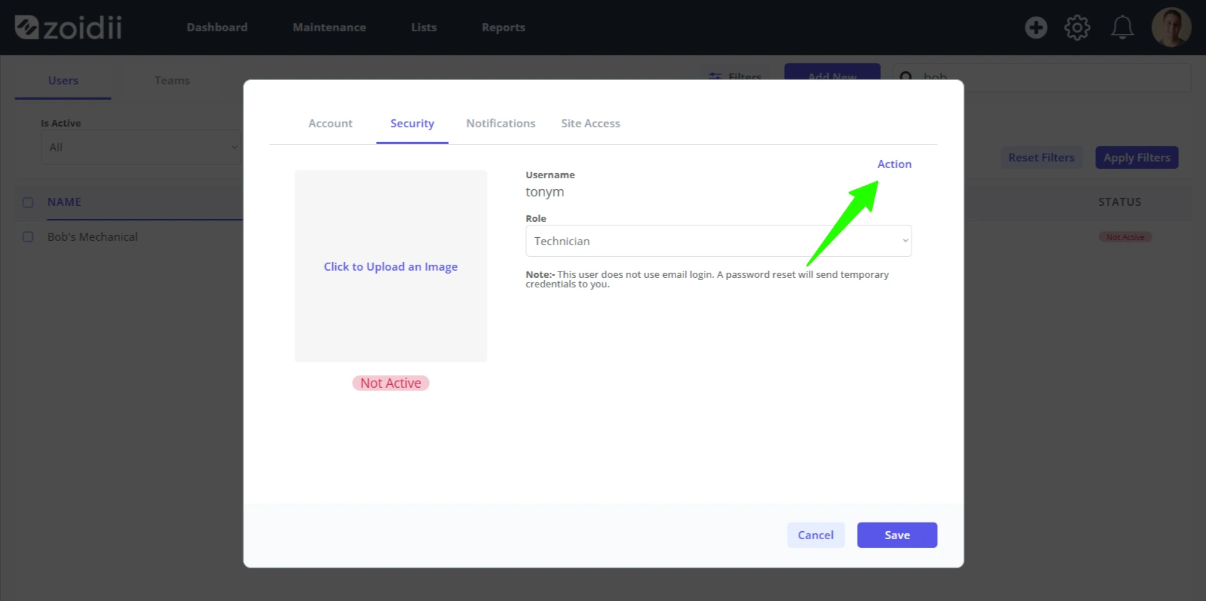1206x601 pixels.
Task: Select the Teams tab in background page
Action: click(172, 81)
